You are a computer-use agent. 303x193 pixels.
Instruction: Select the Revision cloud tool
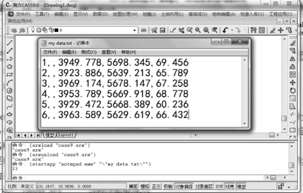click(x=10, y=98)
